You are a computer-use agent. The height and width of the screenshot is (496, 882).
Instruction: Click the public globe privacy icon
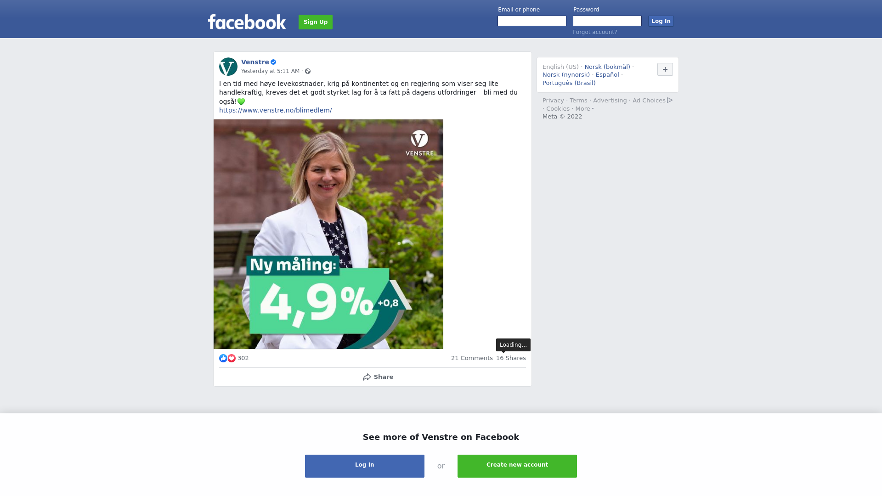pyautogui.click(x=308, y=71)
